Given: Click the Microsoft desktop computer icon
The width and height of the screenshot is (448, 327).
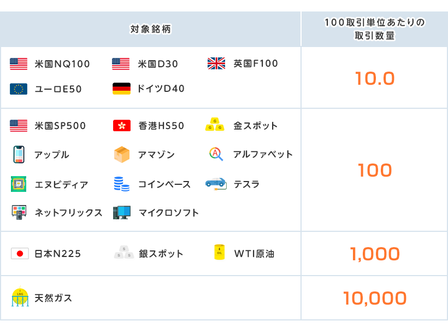Looking at the screenshot, I should point(121,213).
